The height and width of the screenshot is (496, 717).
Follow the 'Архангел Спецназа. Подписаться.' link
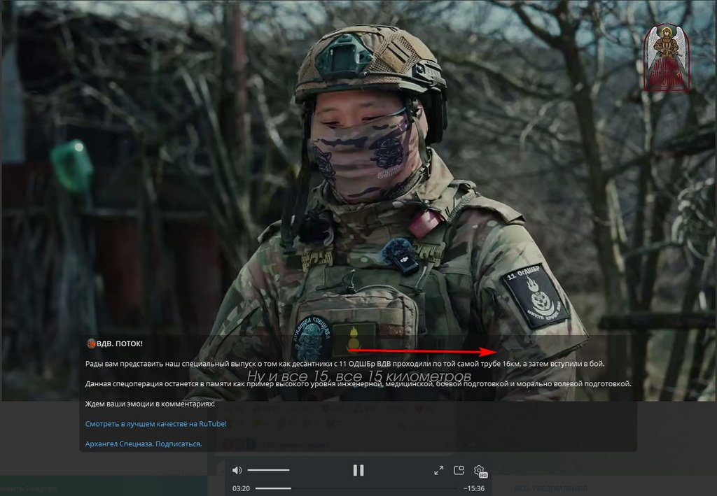click(144, 444)
